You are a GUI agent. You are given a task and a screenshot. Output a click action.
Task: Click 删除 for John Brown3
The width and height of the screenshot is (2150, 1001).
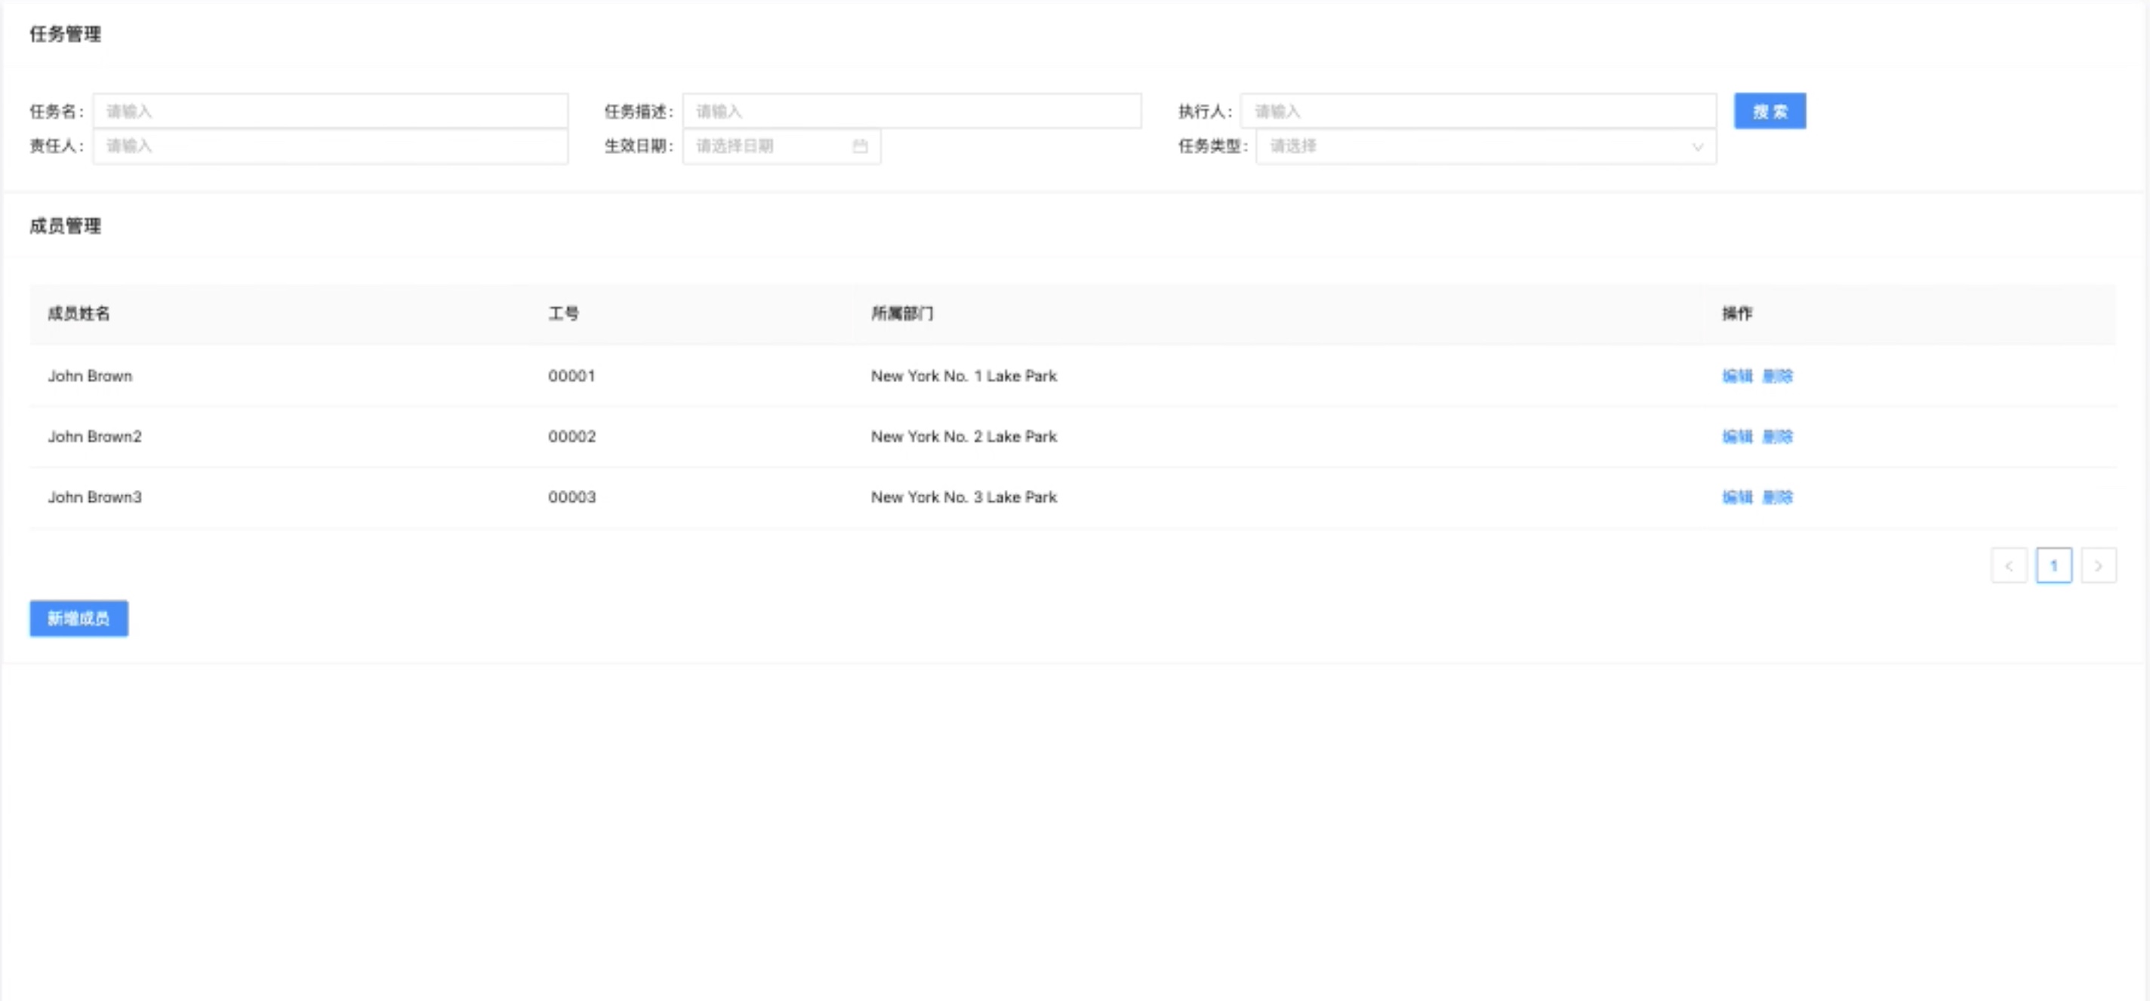tap(1777, 497)
